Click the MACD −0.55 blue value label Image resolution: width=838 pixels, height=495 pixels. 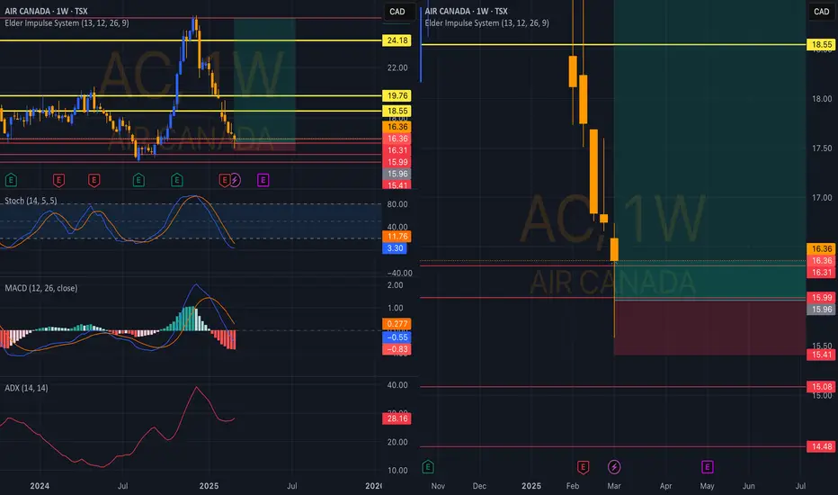tap(397, 337)
